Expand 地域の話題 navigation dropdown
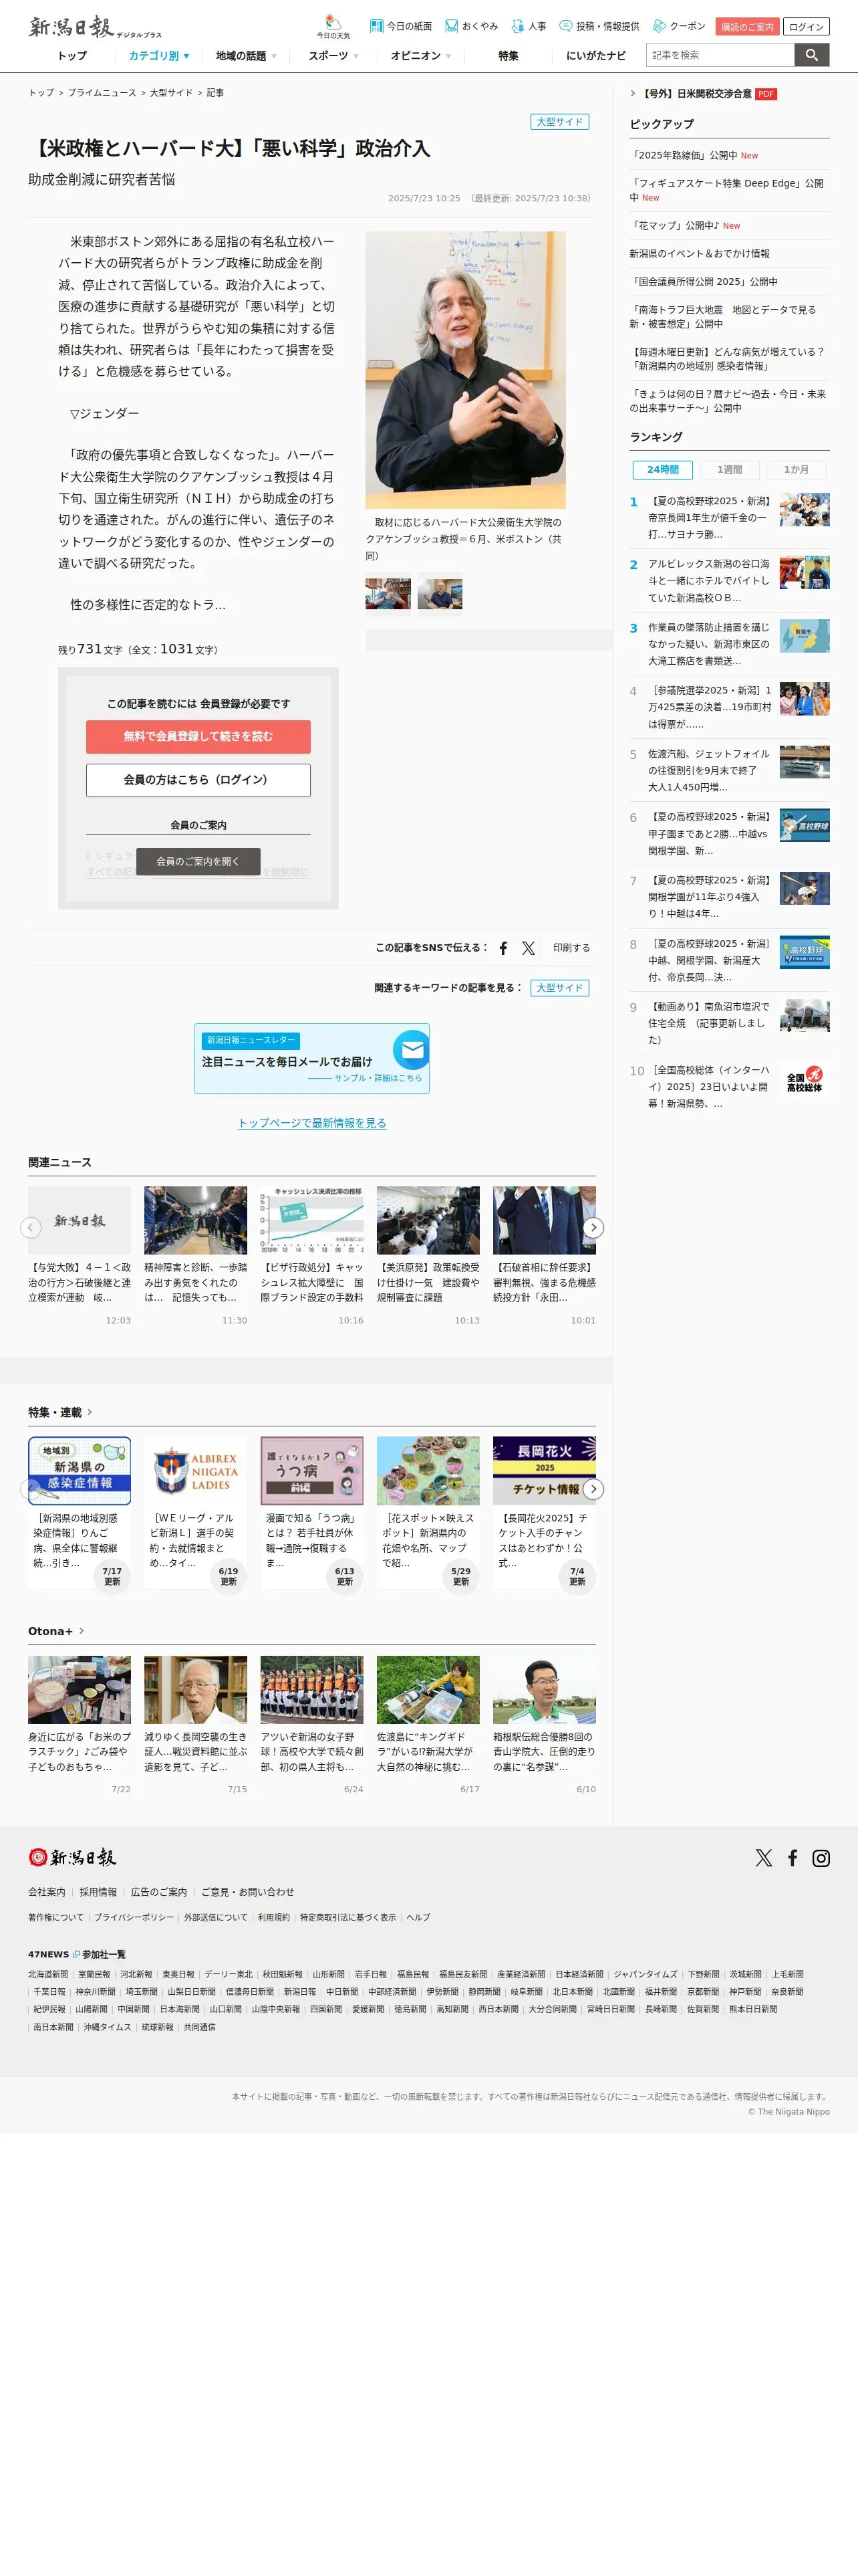 (246, 56)
